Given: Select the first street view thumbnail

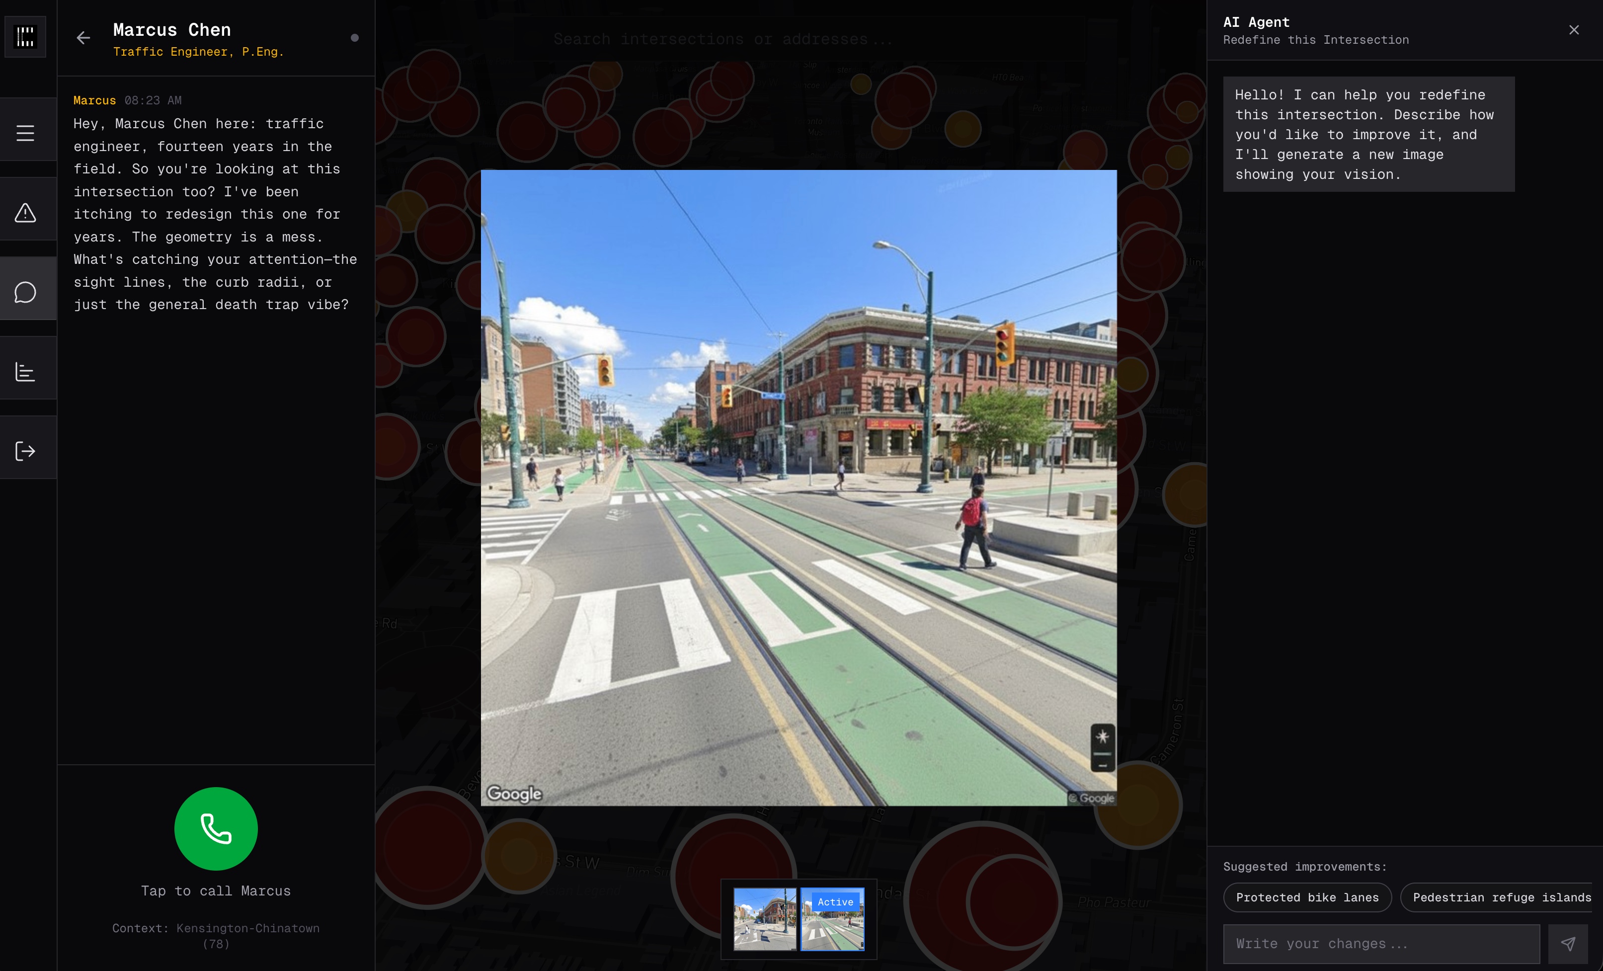Looking at the screenshot, I should point(764,919).
